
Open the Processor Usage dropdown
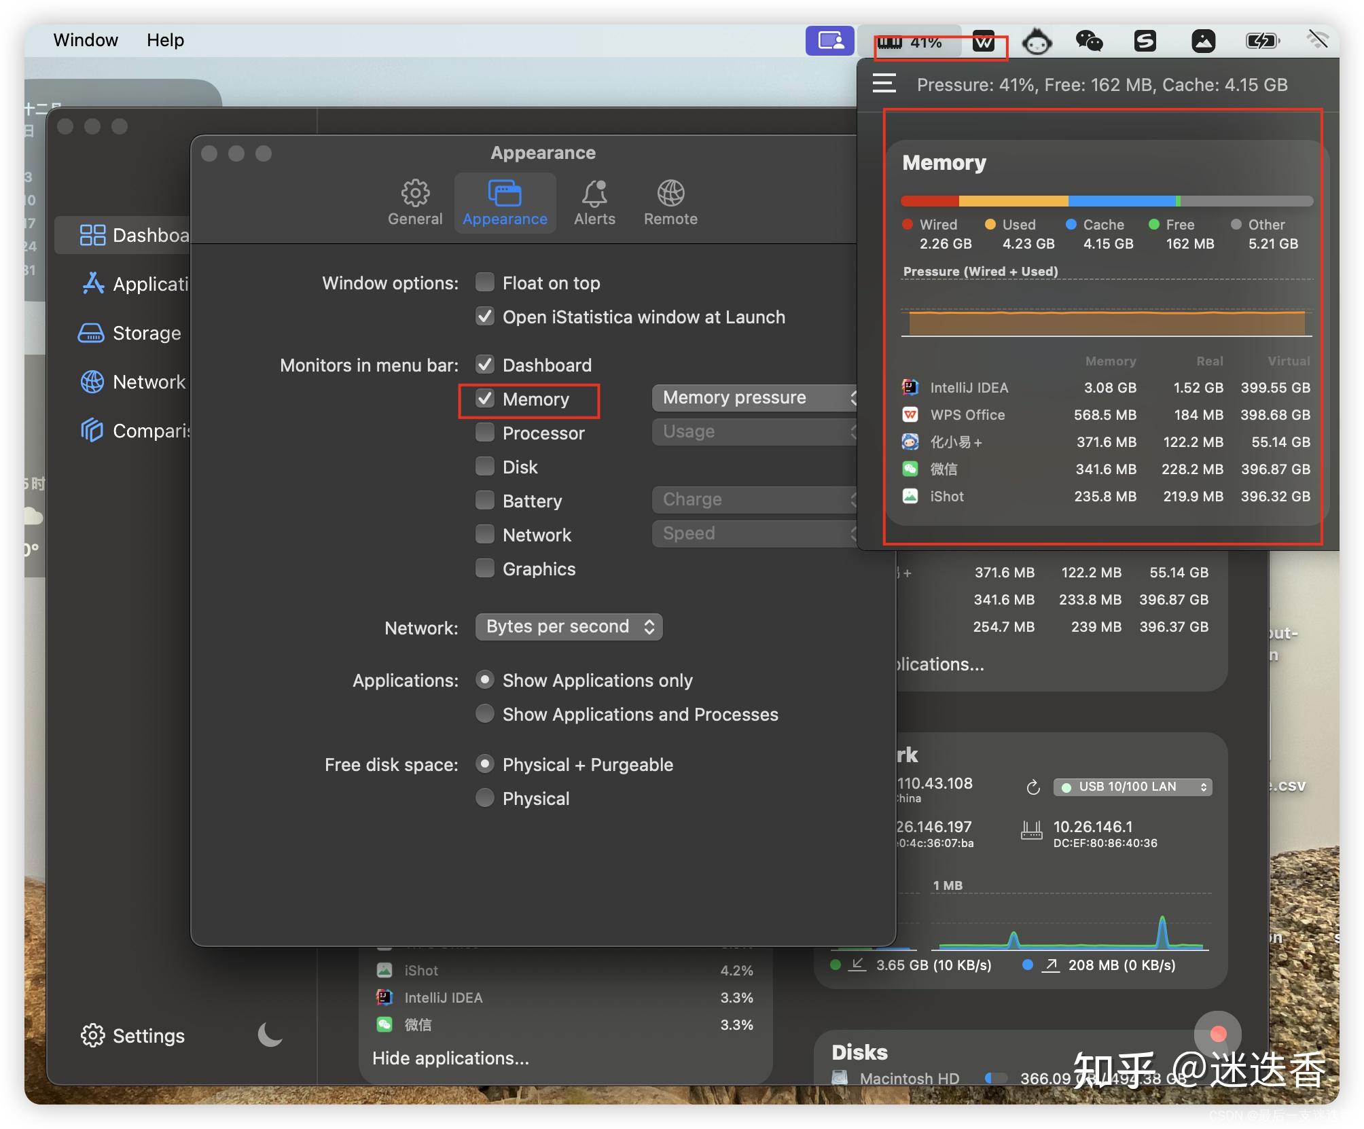(755, 431)
